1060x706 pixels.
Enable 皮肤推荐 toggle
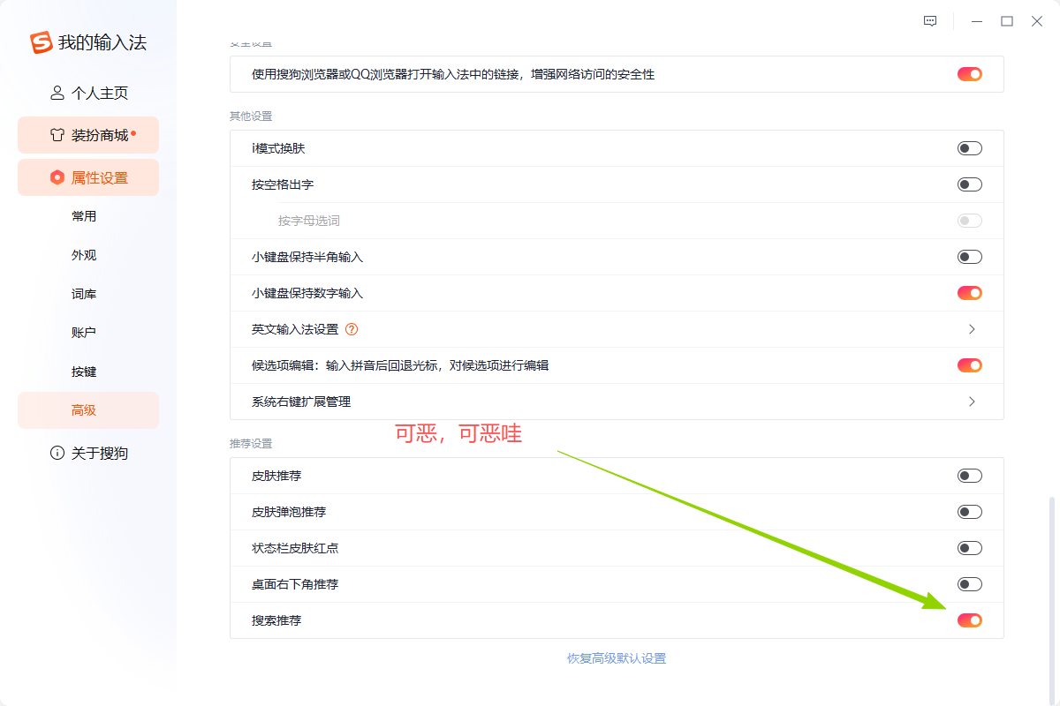click(x=970, y=476)
